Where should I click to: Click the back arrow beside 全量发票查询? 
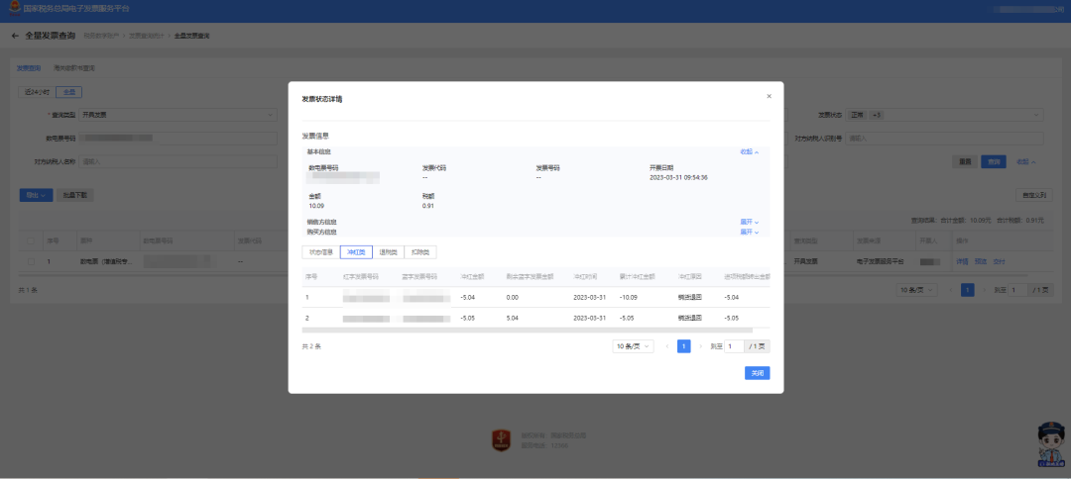[x=15, y=36]
